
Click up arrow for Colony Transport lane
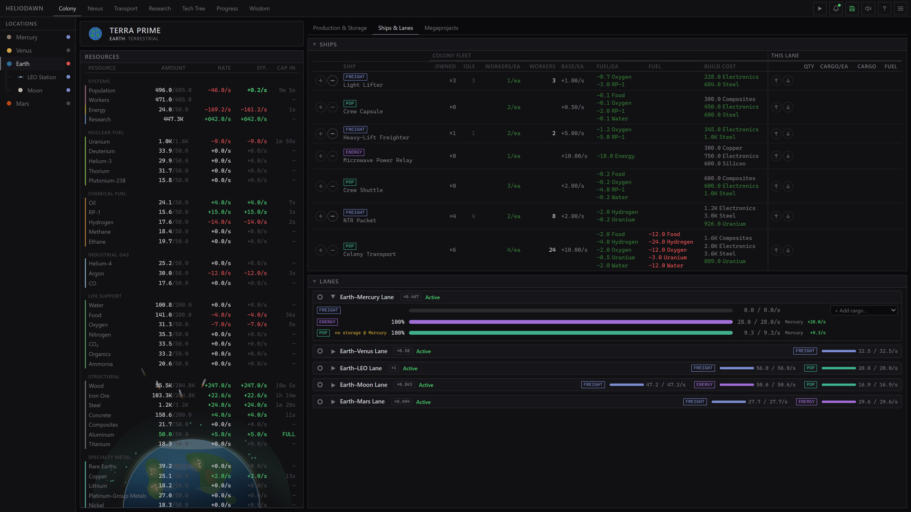[x=776, y=250]
